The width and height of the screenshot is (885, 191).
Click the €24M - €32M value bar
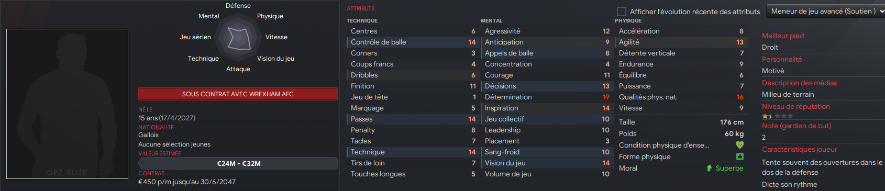point(238,163)
